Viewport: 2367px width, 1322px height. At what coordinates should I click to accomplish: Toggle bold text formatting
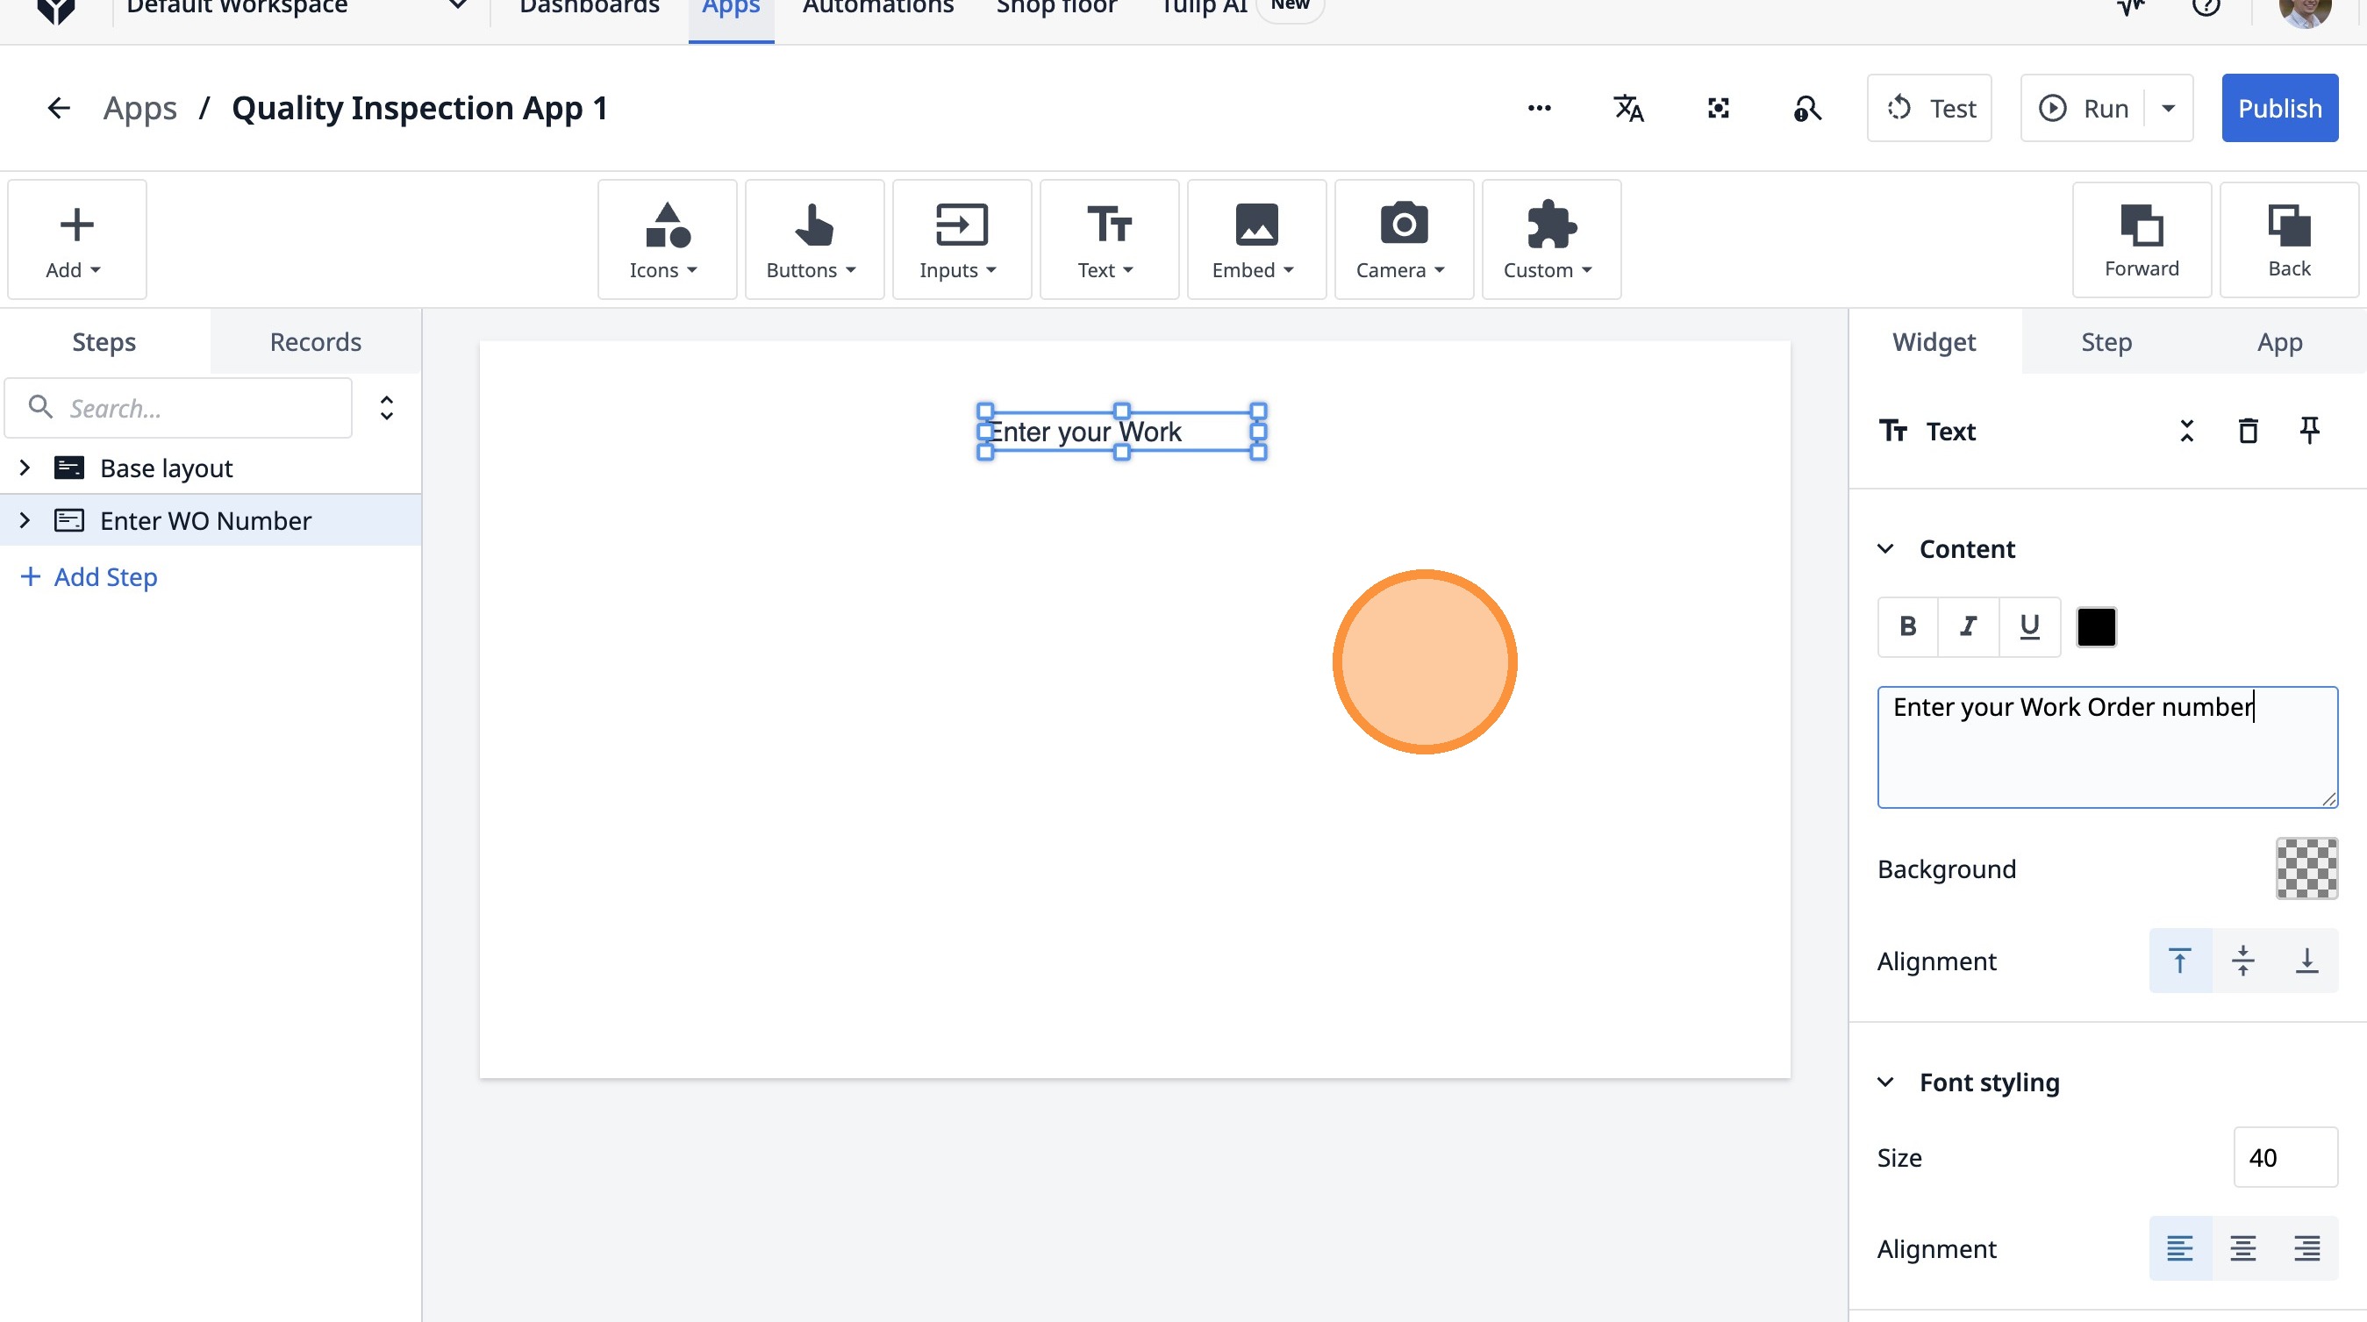[x=1907, y=626]
